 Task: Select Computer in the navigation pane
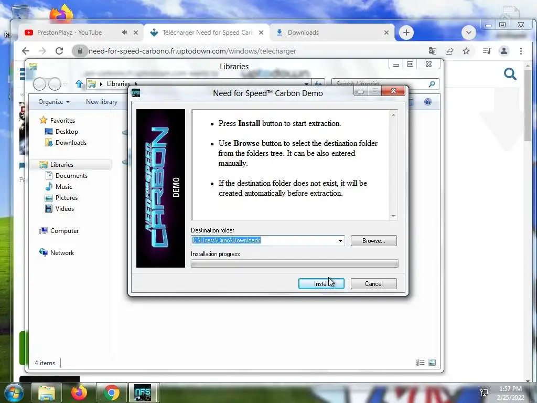tap(59, 231)
